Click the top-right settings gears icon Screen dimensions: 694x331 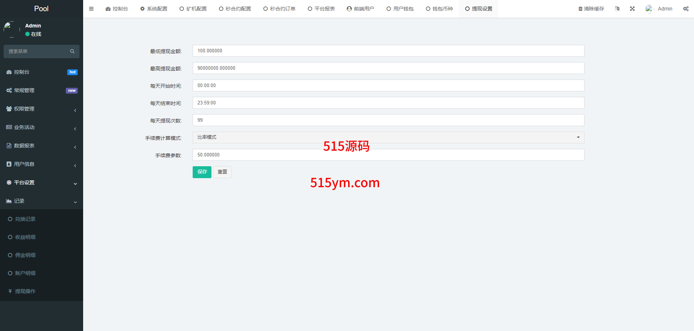click(x=686, y=9)
